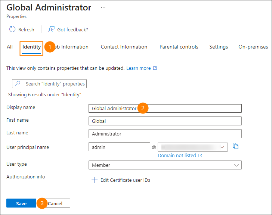This screenshot has width=272, height=215.
Task: Open the ellipsis more options menu
Action: click(103, 7)
